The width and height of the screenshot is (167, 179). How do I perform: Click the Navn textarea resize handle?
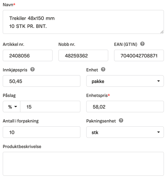(x=162, y=32)
